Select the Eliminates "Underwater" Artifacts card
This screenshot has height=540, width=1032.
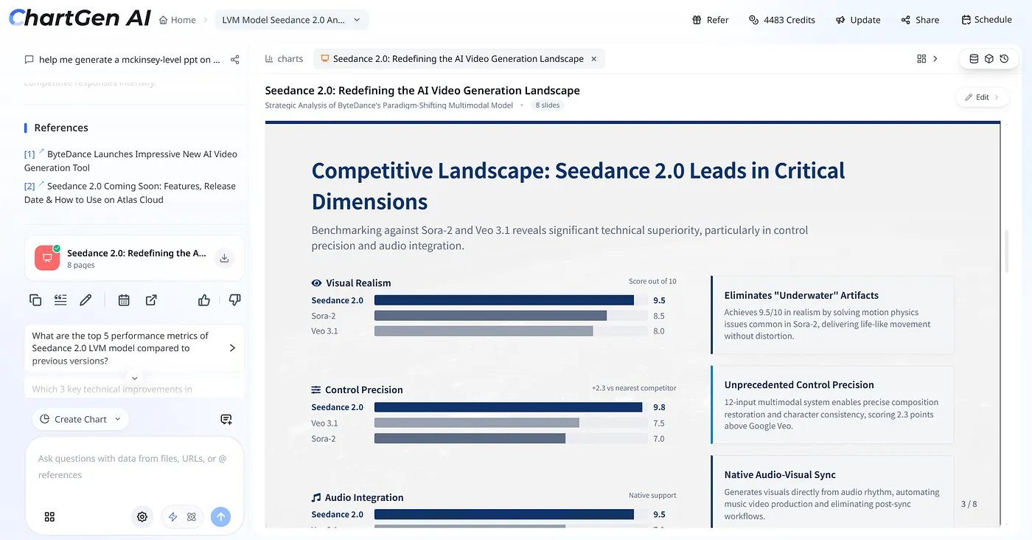(x=832, y=315)
